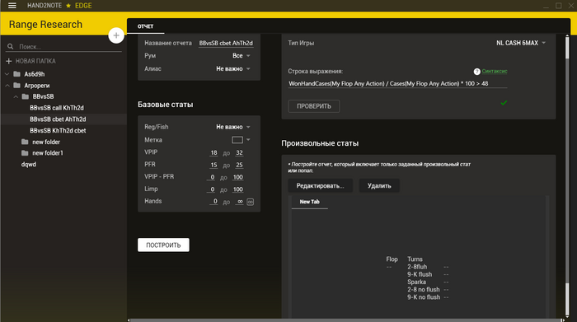Expand the As6d9h folder
Screen dimensions: 577x322
7,74
